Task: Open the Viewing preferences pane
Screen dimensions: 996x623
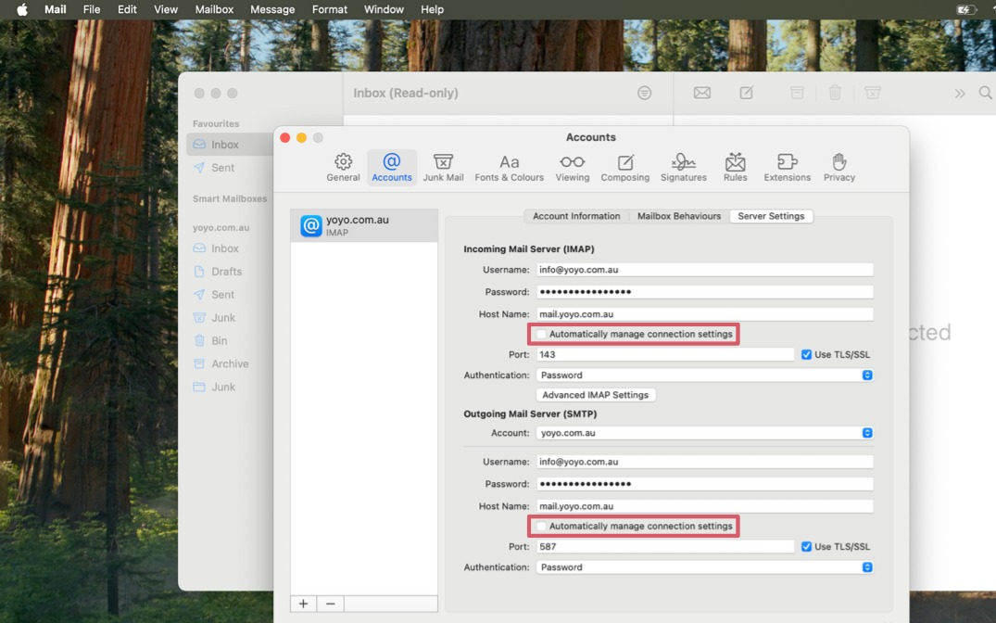Action: (x=573, y=168)
